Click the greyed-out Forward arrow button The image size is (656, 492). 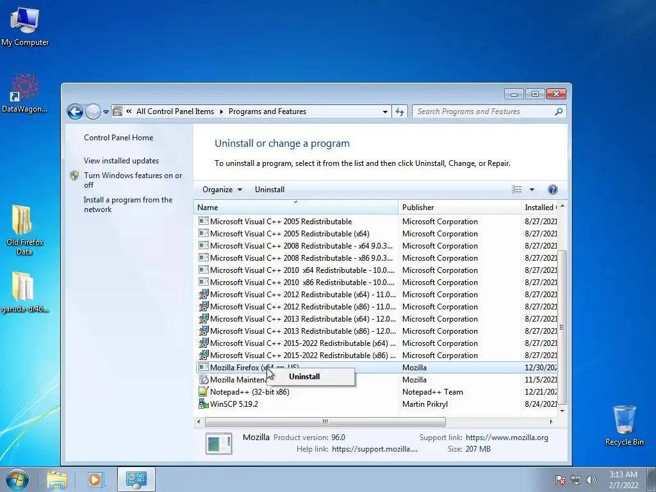(93, 111)
